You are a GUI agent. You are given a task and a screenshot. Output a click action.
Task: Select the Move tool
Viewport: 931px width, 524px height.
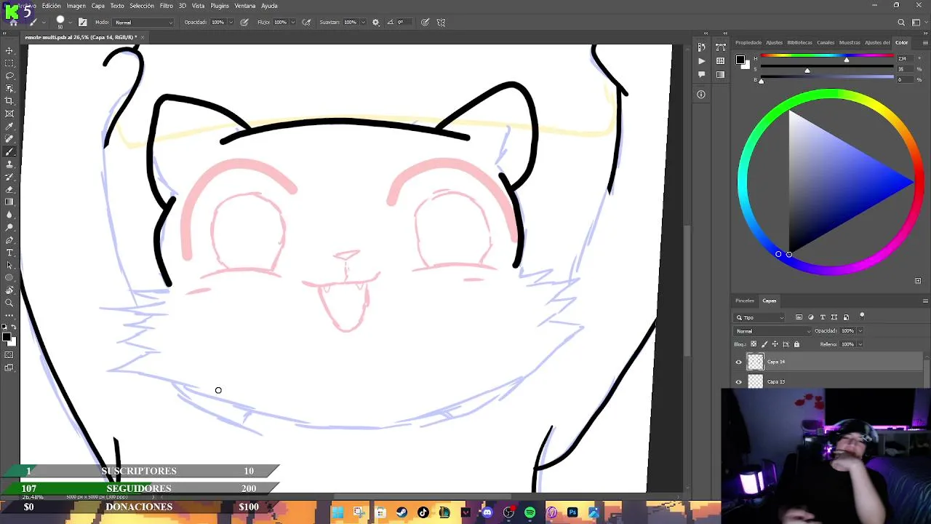9,51
